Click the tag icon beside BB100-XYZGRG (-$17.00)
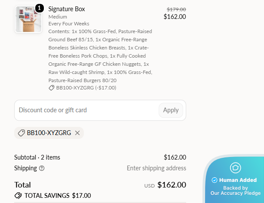264x203 pixels. pyautogui.click(x=51, y=88)
